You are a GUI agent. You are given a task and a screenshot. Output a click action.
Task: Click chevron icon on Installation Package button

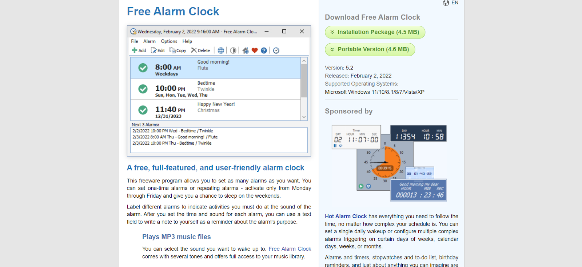[332, 32]
